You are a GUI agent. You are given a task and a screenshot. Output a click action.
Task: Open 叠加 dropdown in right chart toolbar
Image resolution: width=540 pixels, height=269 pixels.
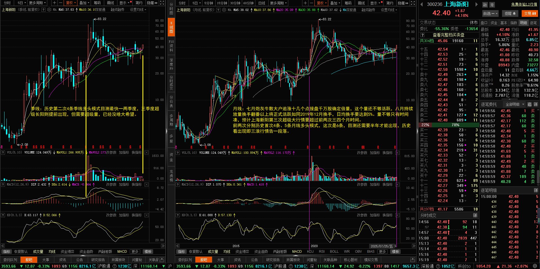pyautogui.click(x=335, y=3)
